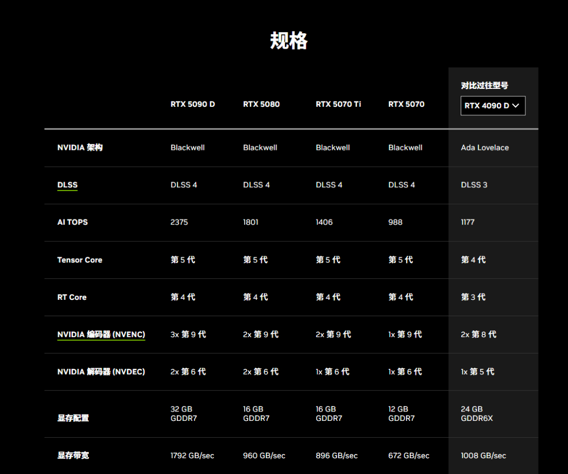Image resolution: width=568 pixels, height=474 pixels.
Task: Click the 1008 GB/sec bandwidth cell
Action: point(483,456)
